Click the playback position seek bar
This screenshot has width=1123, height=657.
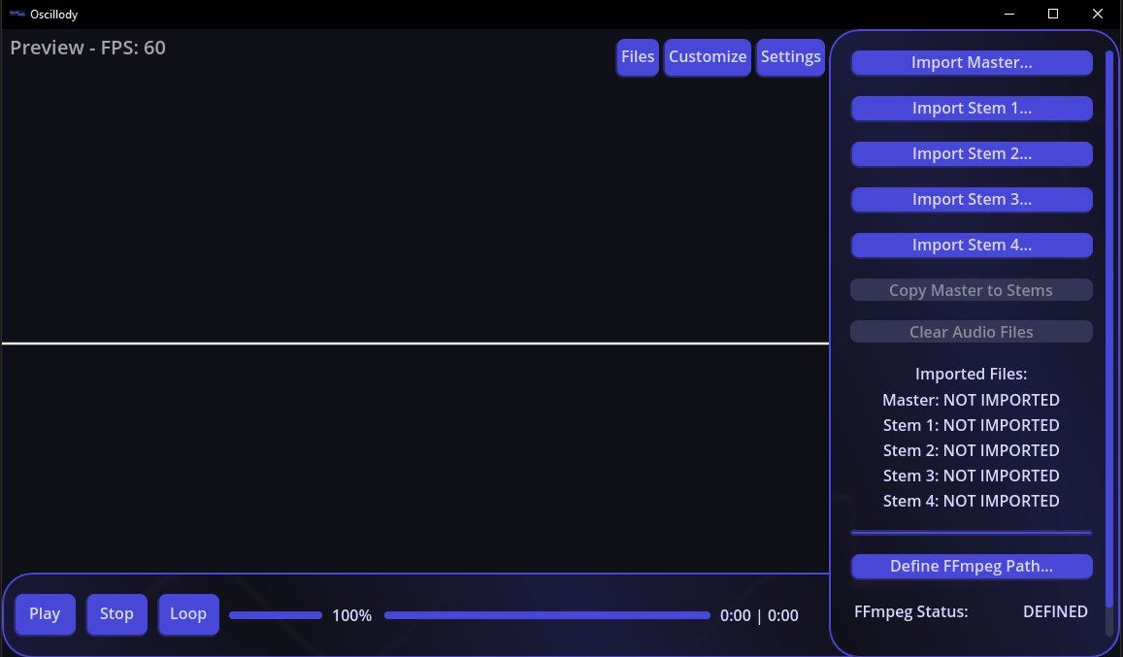click(547, 615)
